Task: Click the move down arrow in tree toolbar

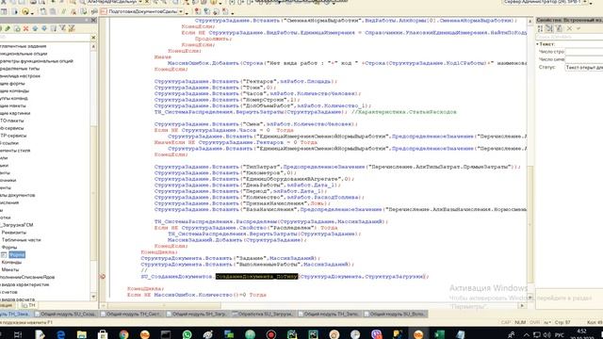Action: point(44,28)
